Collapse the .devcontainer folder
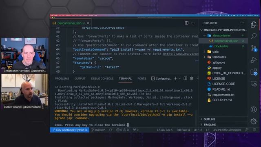The height and width of the screenshot is (147, 261). click(x=223, y=36)
